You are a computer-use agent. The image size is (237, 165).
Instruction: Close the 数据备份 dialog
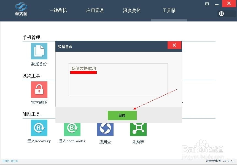point(174,45)
